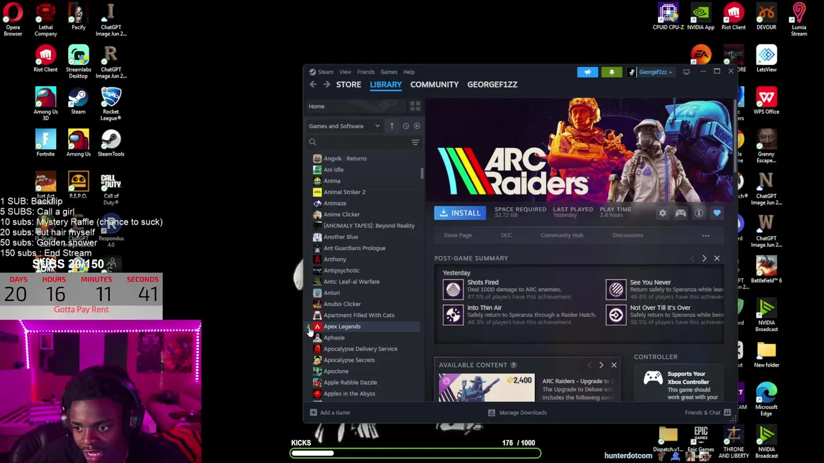This screenshot has width=824, height=463.
Task: Click the NVIDIA App desktop icon
Action: tap(700, 17)
